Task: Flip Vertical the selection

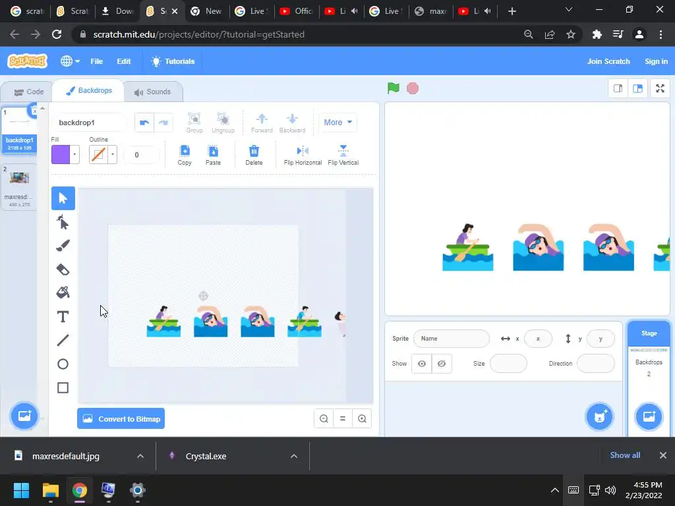Action: tap(343, 155)
